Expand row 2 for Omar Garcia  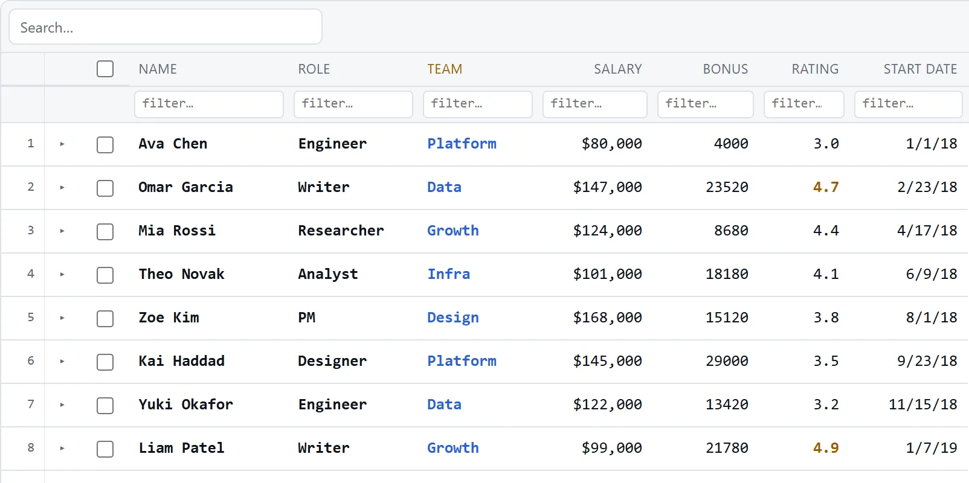point(62,188)
